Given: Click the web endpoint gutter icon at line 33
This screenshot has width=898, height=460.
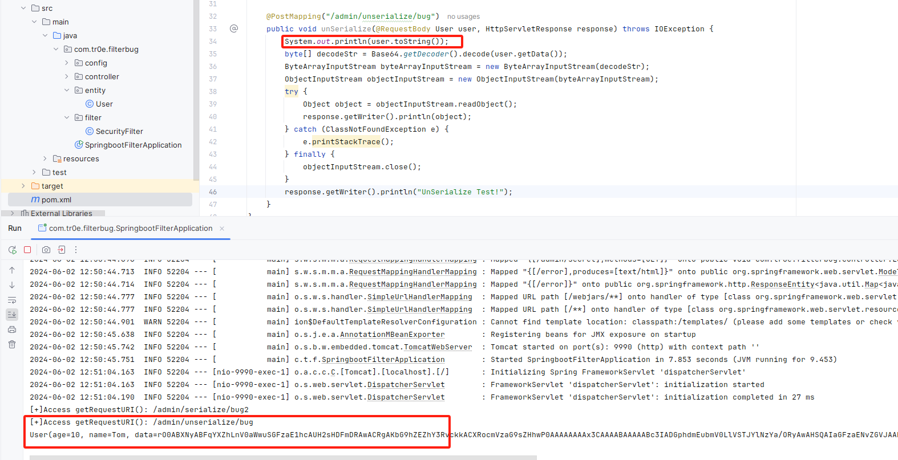Looking at the screenshot, I should (x=234, y=29).
